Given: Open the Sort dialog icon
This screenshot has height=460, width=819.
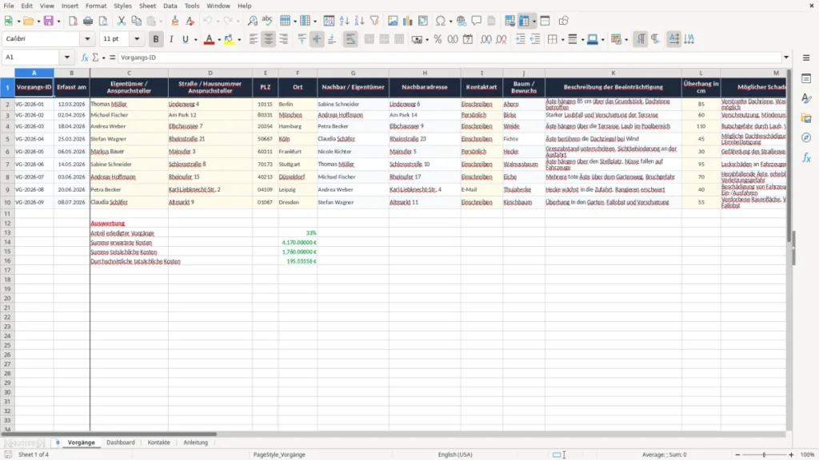Looking at the screenshot, I should point(329,21).
